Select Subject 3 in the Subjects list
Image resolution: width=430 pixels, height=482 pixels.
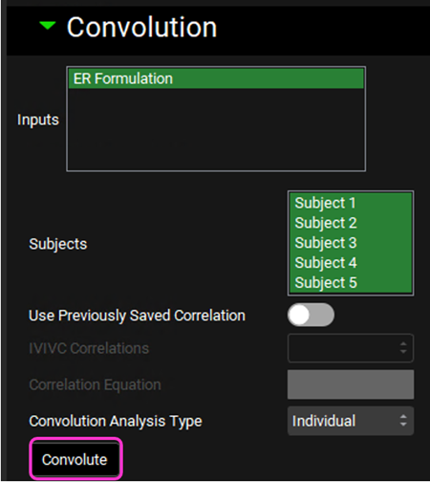tap(351, 243)
